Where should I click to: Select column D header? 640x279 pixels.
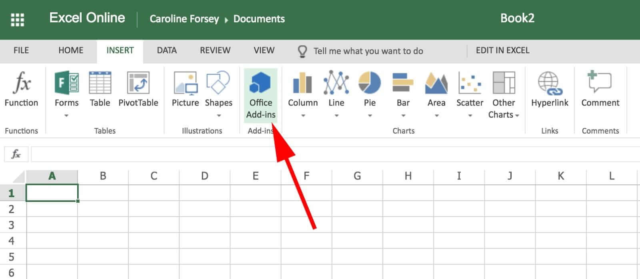[204, 176]
